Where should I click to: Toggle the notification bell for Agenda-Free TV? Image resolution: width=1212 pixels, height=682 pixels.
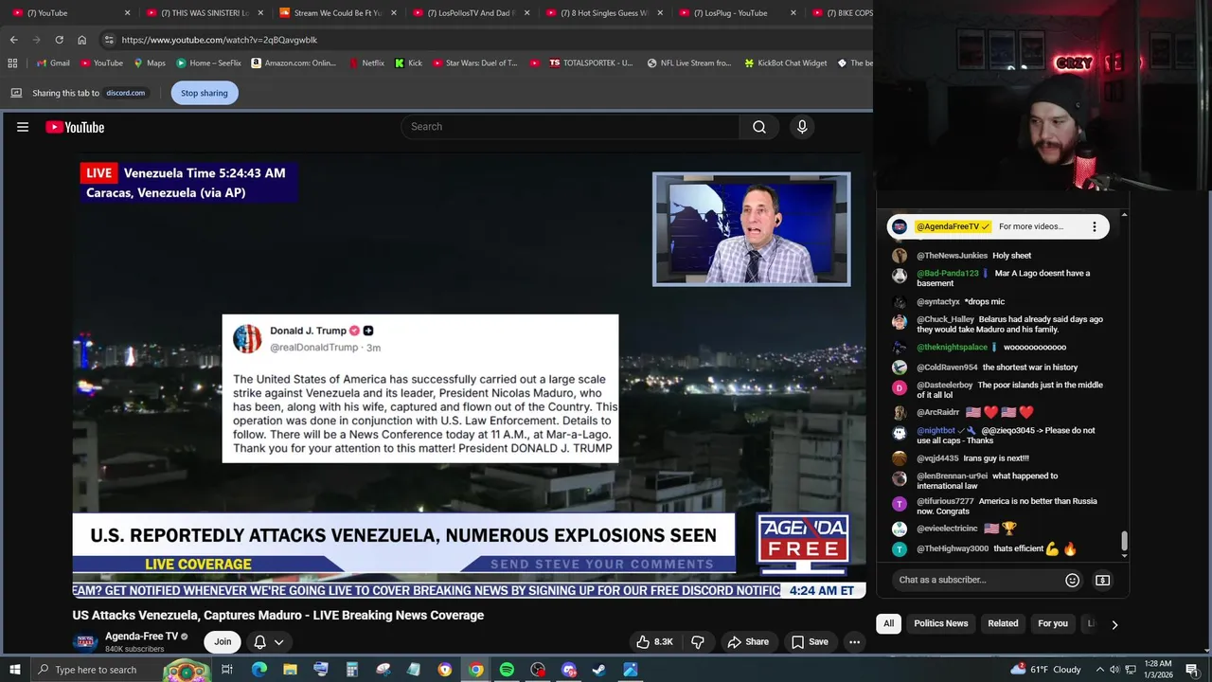point(259,642)
